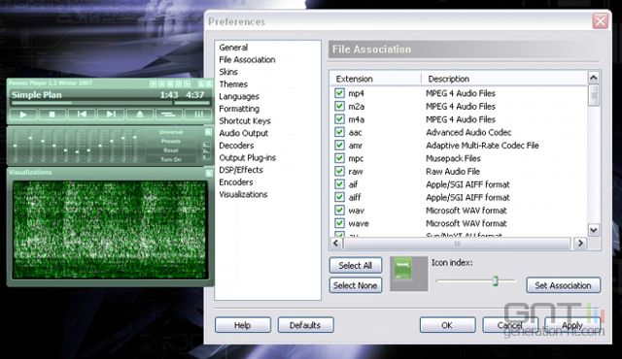Skip to the previous track
622x359 pixels.
click(x=82, y=114)
